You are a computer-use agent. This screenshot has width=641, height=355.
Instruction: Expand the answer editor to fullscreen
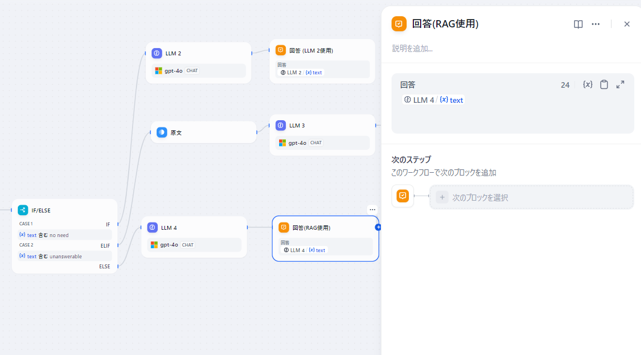point(620,84)
